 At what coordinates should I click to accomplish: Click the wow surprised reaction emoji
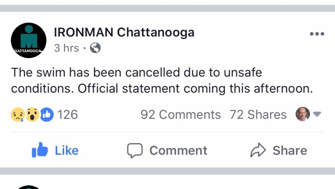pyautogui.click(x=33, y=115)
